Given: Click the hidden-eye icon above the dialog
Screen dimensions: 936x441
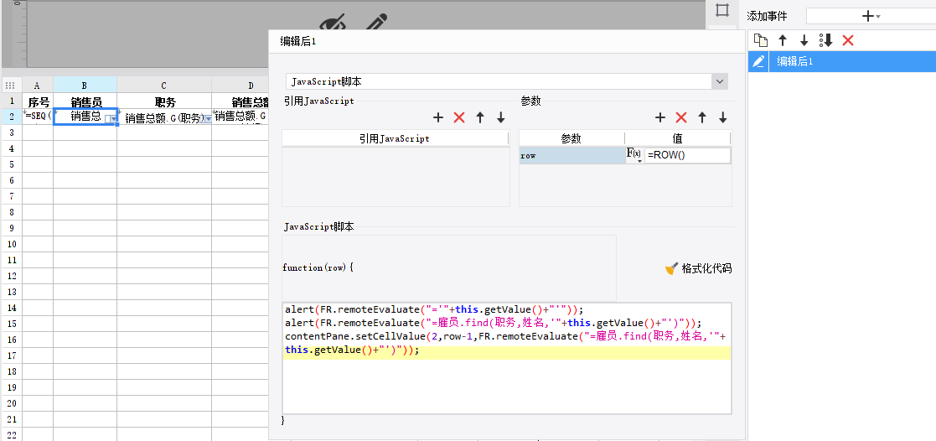Looking at the screenshot, I should [x=334, y=23].
